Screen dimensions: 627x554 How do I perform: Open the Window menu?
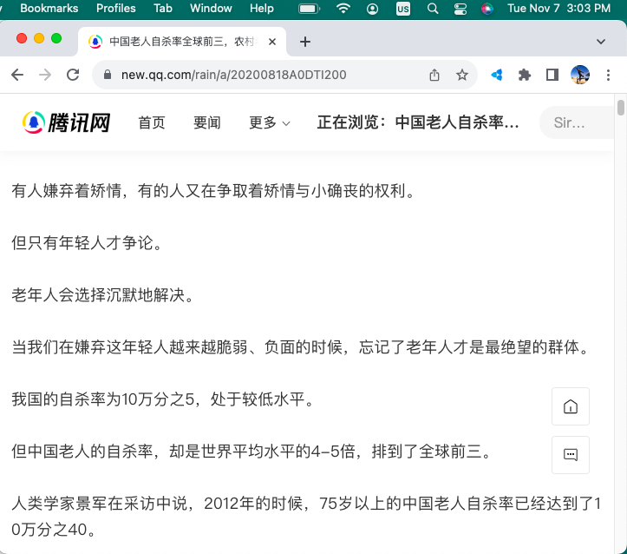211,9
